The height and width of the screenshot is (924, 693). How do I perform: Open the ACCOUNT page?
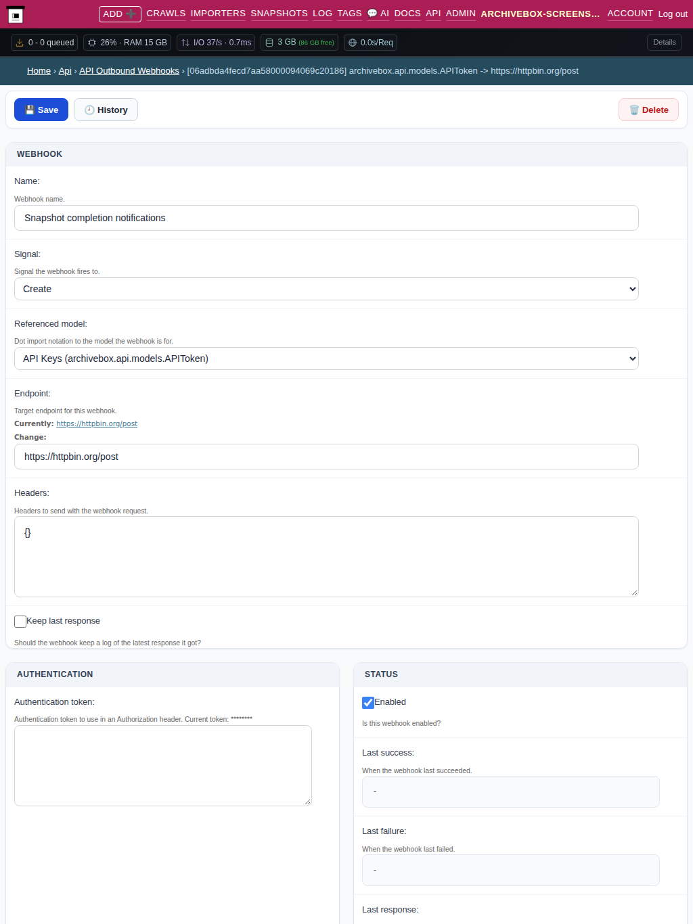pos(630,14)
